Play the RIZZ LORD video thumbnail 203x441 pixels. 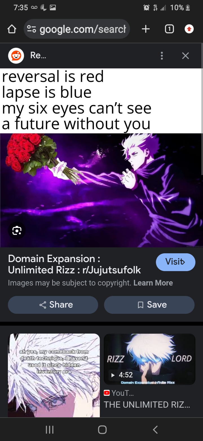click(x=149, y=359)
